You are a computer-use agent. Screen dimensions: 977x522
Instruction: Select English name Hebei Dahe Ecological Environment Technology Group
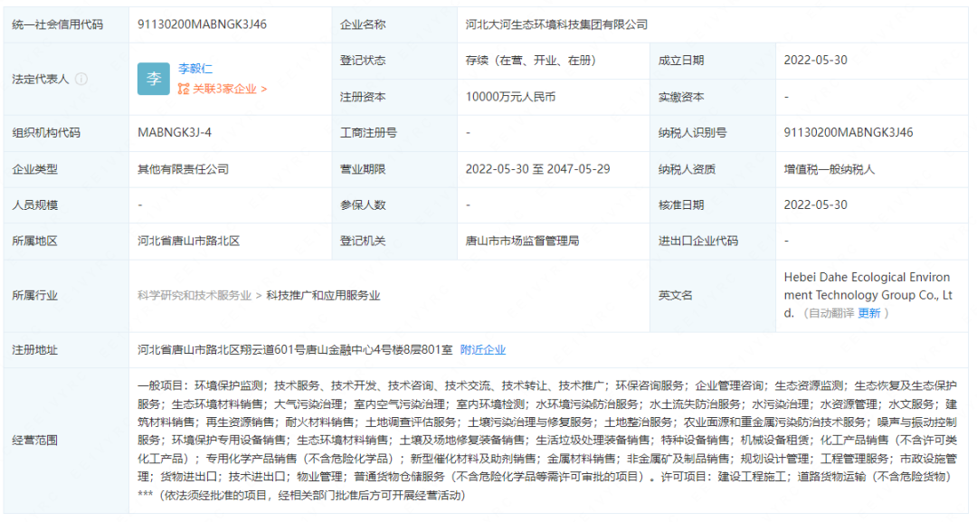click(x=868, y=295)
